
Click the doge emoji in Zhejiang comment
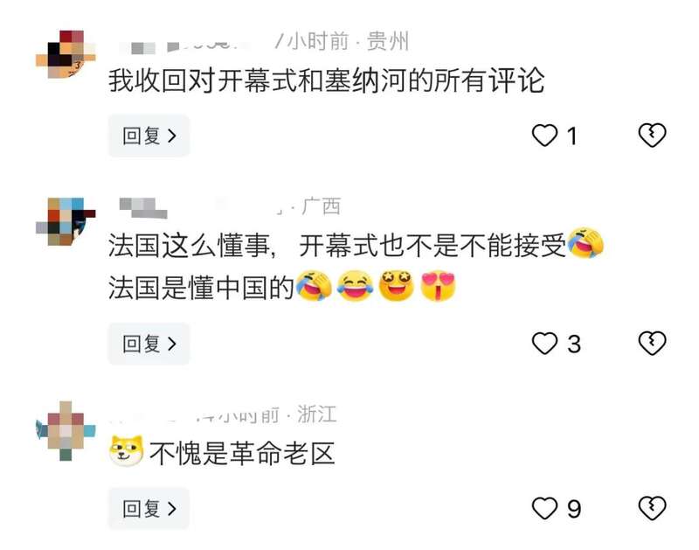click(126, 451)
